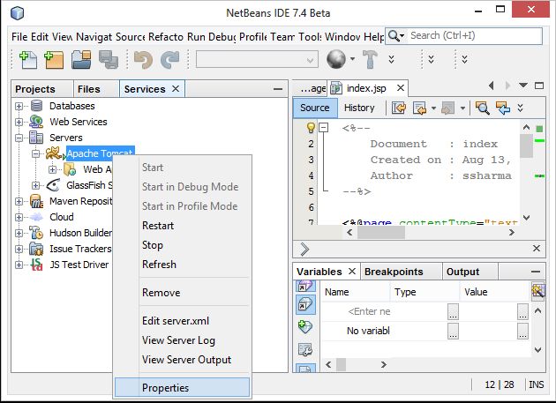Expand the Cloud tree node
This screenshot has width=556, height=403.
pos(19,217)
